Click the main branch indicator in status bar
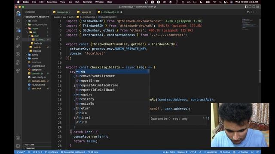This screenshot has width=275, height=154. pyautogui.click(x=21, y=152)
